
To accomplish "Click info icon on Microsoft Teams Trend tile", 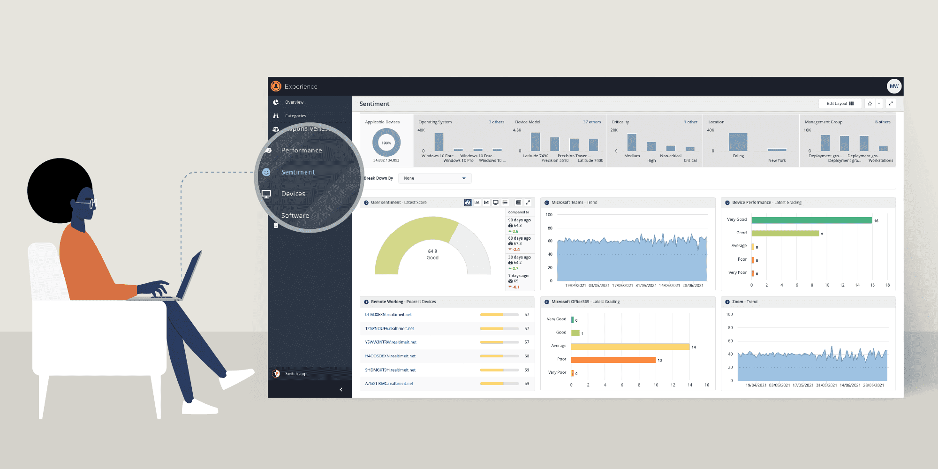I will [x=547, y=203].
